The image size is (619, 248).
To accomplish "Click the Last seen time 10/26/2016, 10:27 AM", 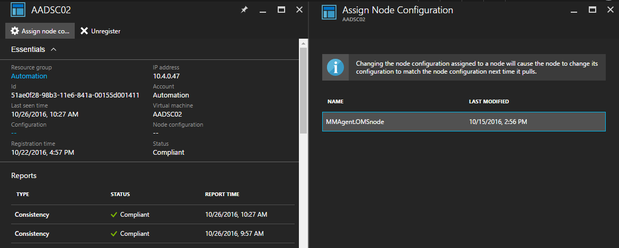I will pyautogui.click(x=45, y=114).
